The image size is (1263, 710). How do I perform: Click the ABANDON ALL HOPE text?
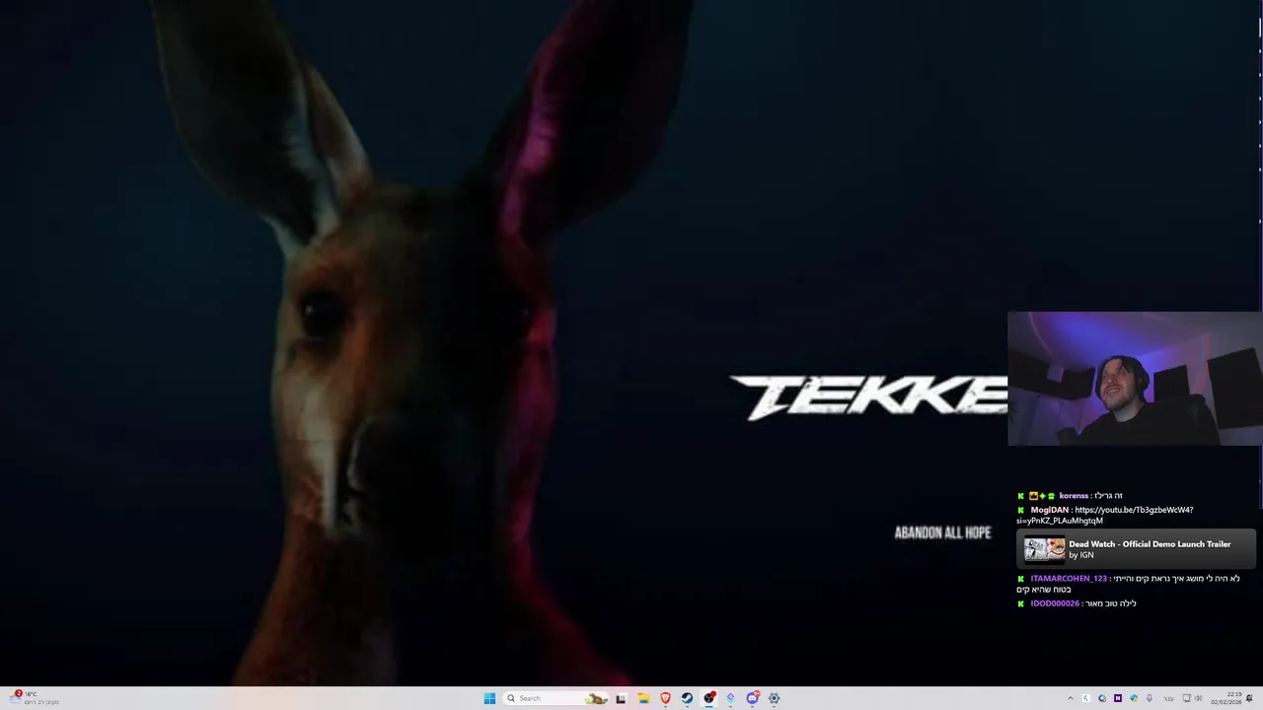(x=942, y=532)
